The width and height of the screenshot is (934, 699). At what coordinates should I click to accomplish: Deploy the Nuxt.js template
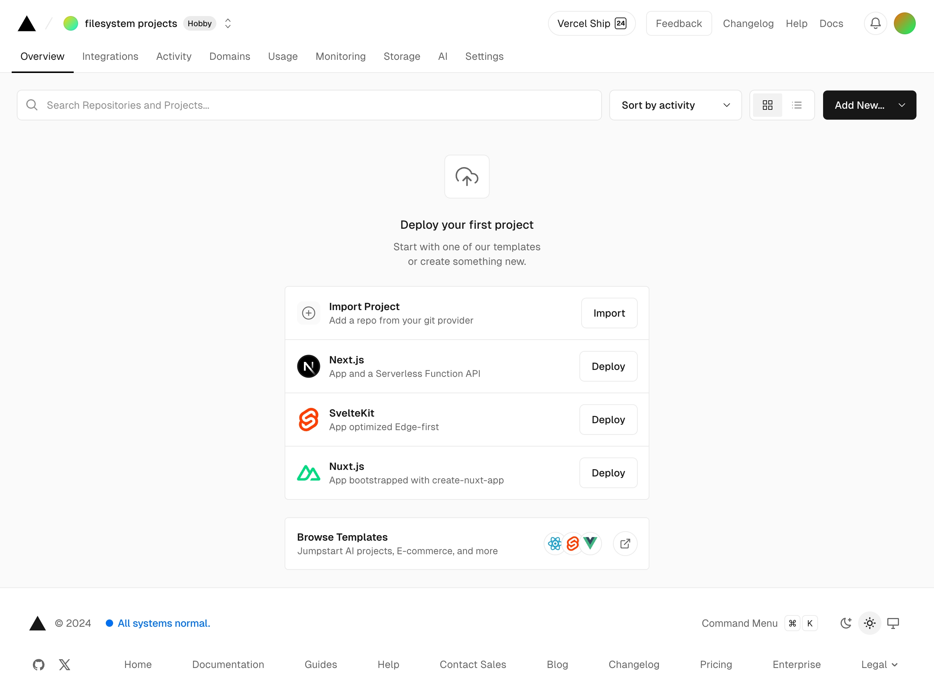(608, 473)
